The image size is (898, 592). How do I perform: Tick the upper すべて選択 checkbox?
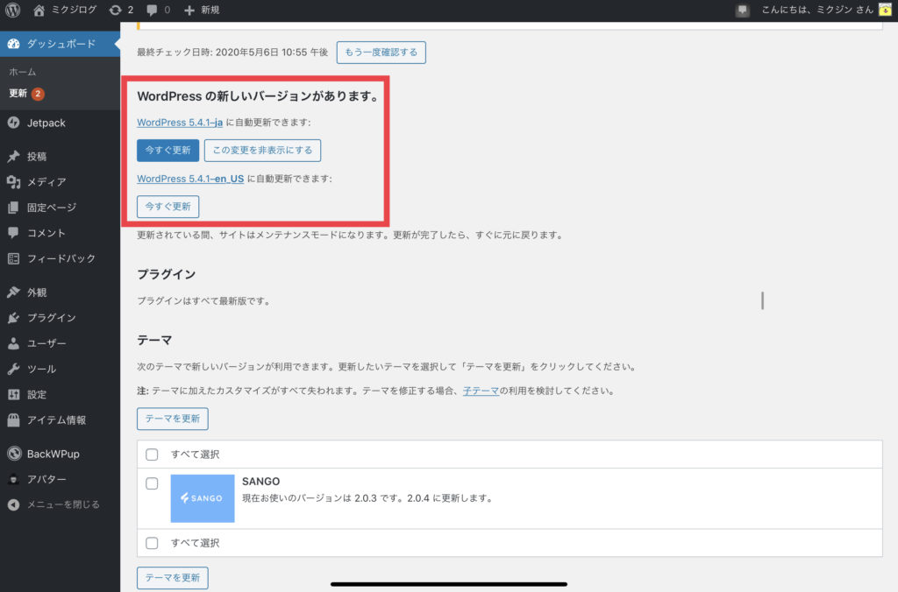[x=152, y=455]
